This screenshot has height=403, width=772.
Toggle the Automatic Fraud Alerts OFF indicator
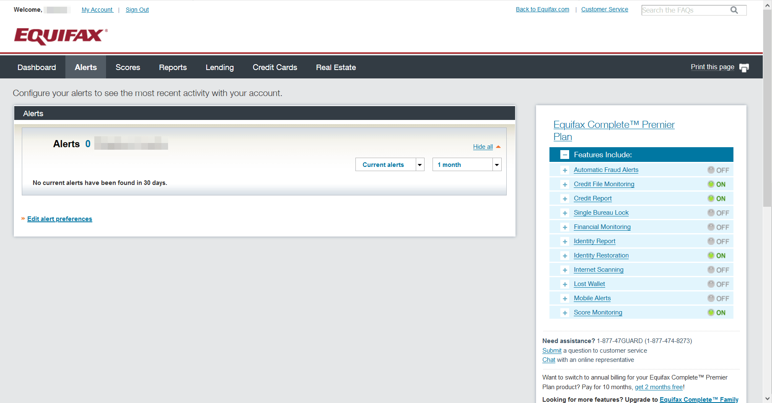click(718, 170)
